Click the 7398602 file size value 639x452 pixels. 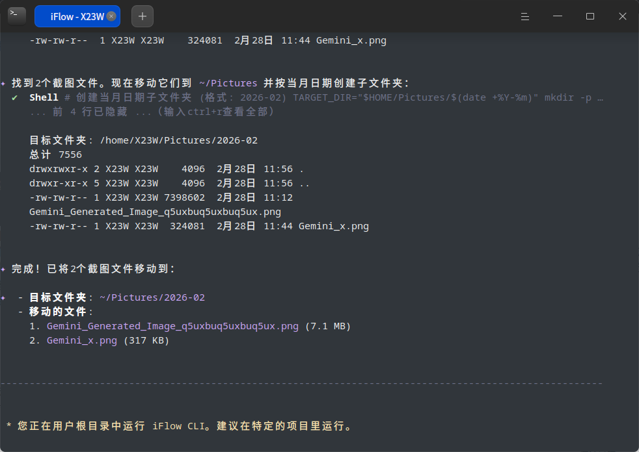[x=185, y=197]
